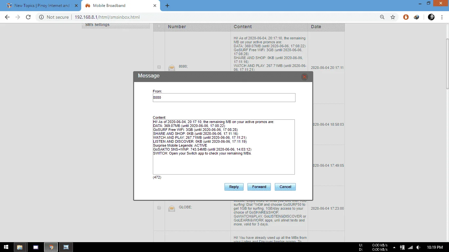Screen dimensions: 449x252
Task: Reload the current page
Action: pyautogui.click(x=28, y=17)
